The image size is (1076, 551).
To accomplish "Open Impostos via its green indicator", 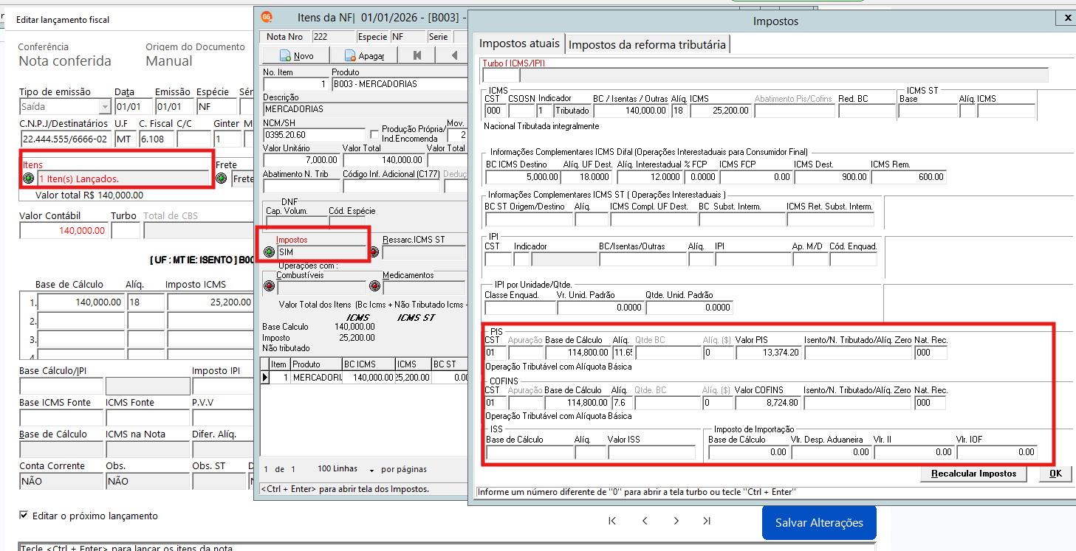I will click(x=269, y=252).
